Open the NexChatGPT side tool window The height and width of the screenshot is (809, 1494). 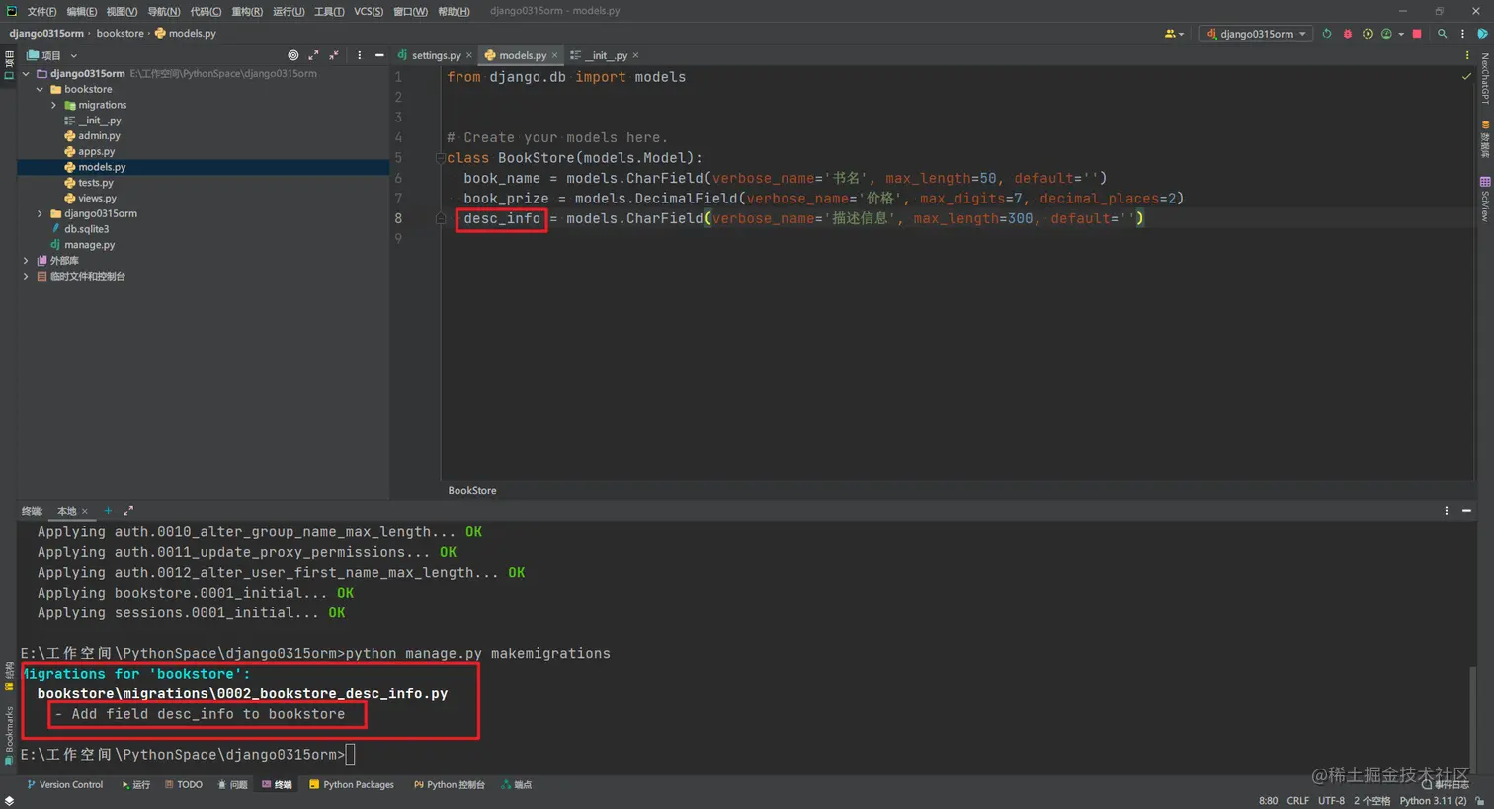click(1484, 79)
